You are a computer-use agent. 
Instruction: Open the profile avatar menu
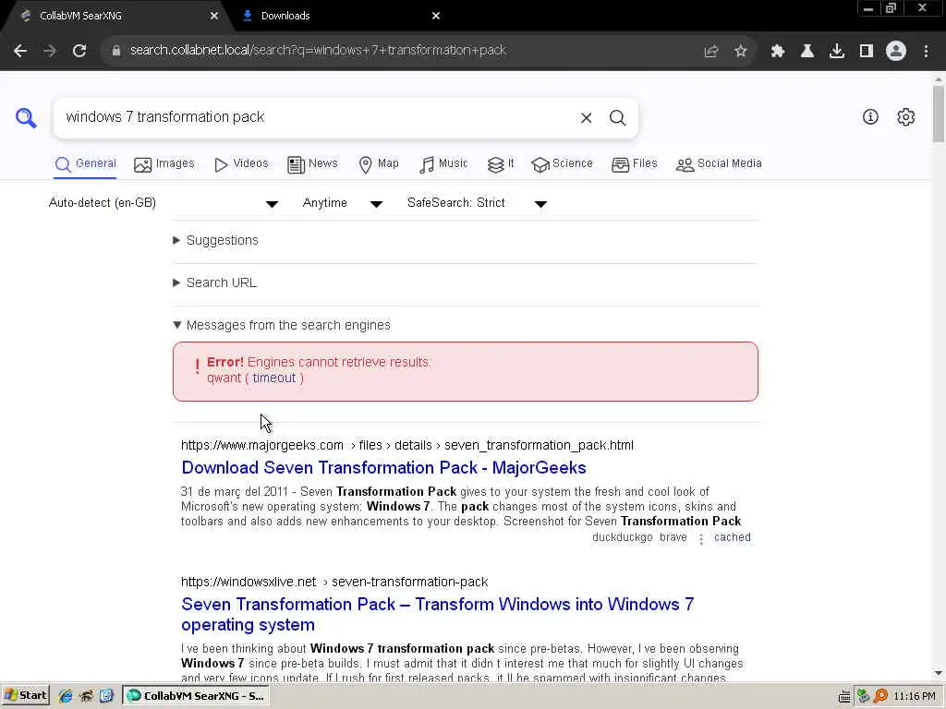coord(896,52)
